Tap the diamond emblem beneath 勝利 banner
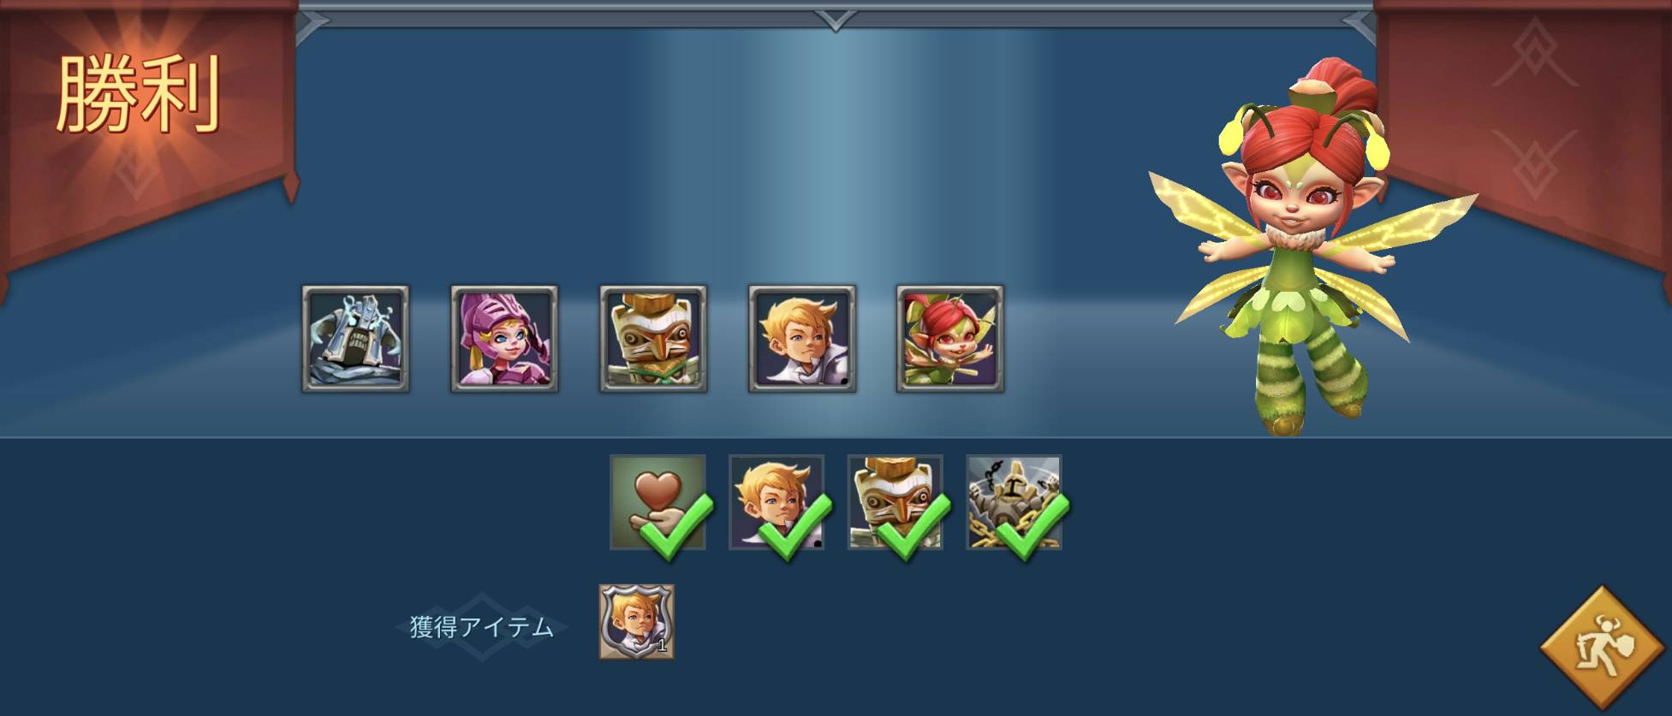Screen dimensions: 1672x716 [x=137, y=175]
